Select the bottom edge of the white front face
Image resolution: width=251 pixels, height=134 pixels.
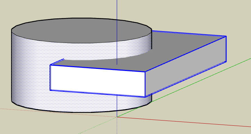[98, 93]
